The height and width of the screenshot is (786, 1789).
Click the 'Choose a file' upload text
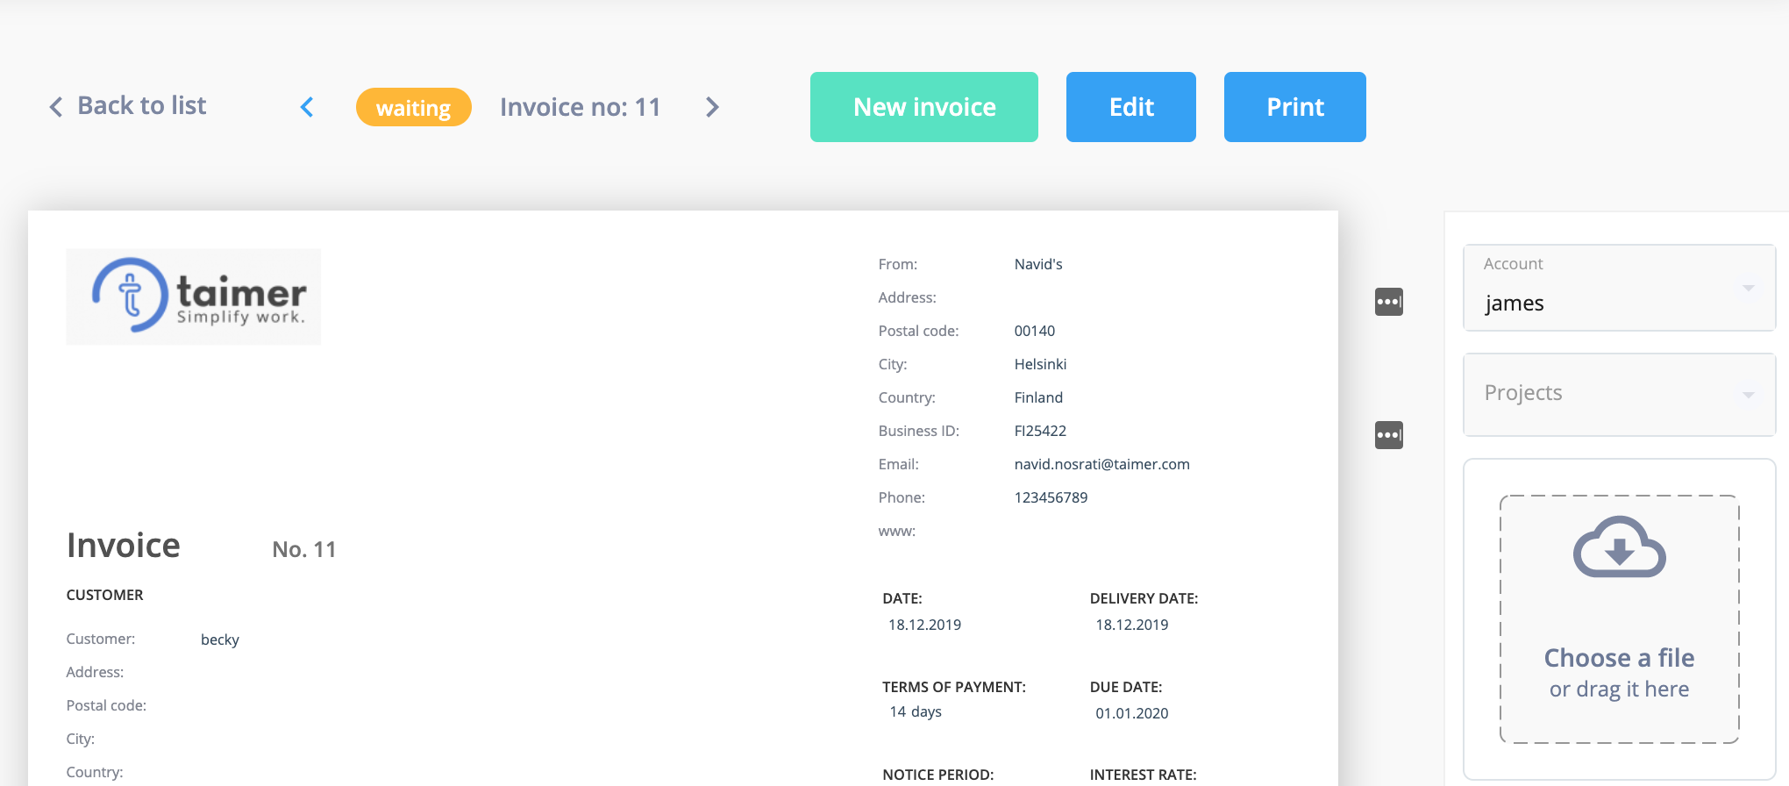click(1619, 658)
